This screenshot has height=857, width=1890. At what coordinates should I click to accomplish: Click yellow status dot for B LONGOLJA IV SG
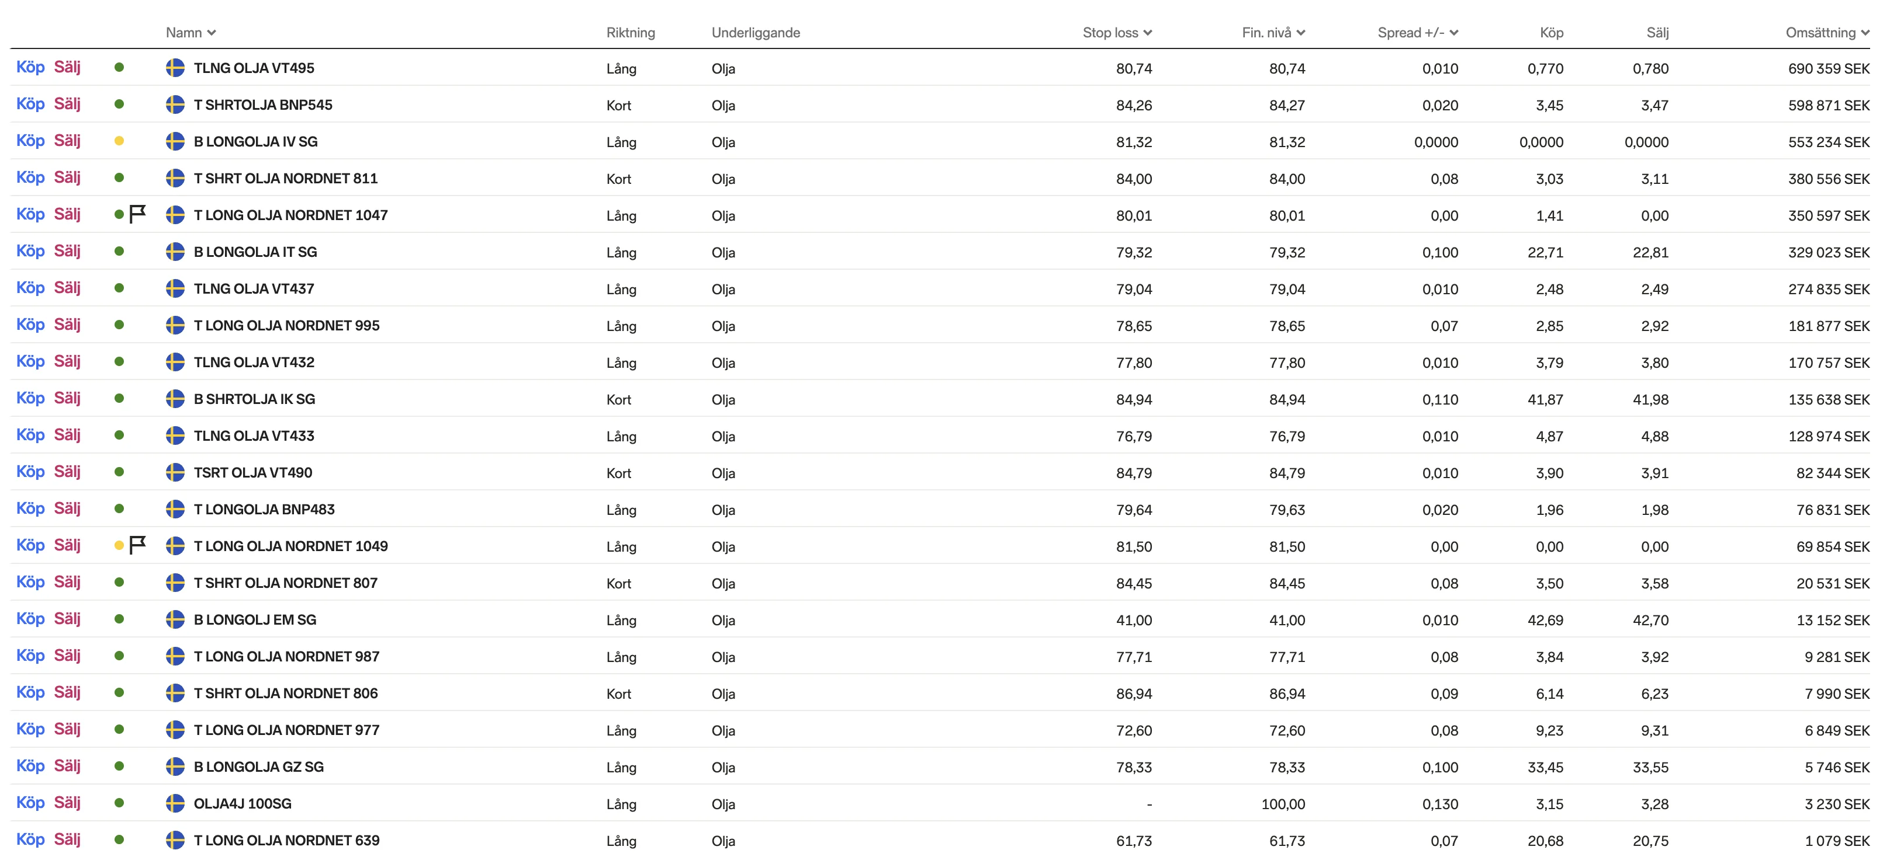[x=119, y=141]
